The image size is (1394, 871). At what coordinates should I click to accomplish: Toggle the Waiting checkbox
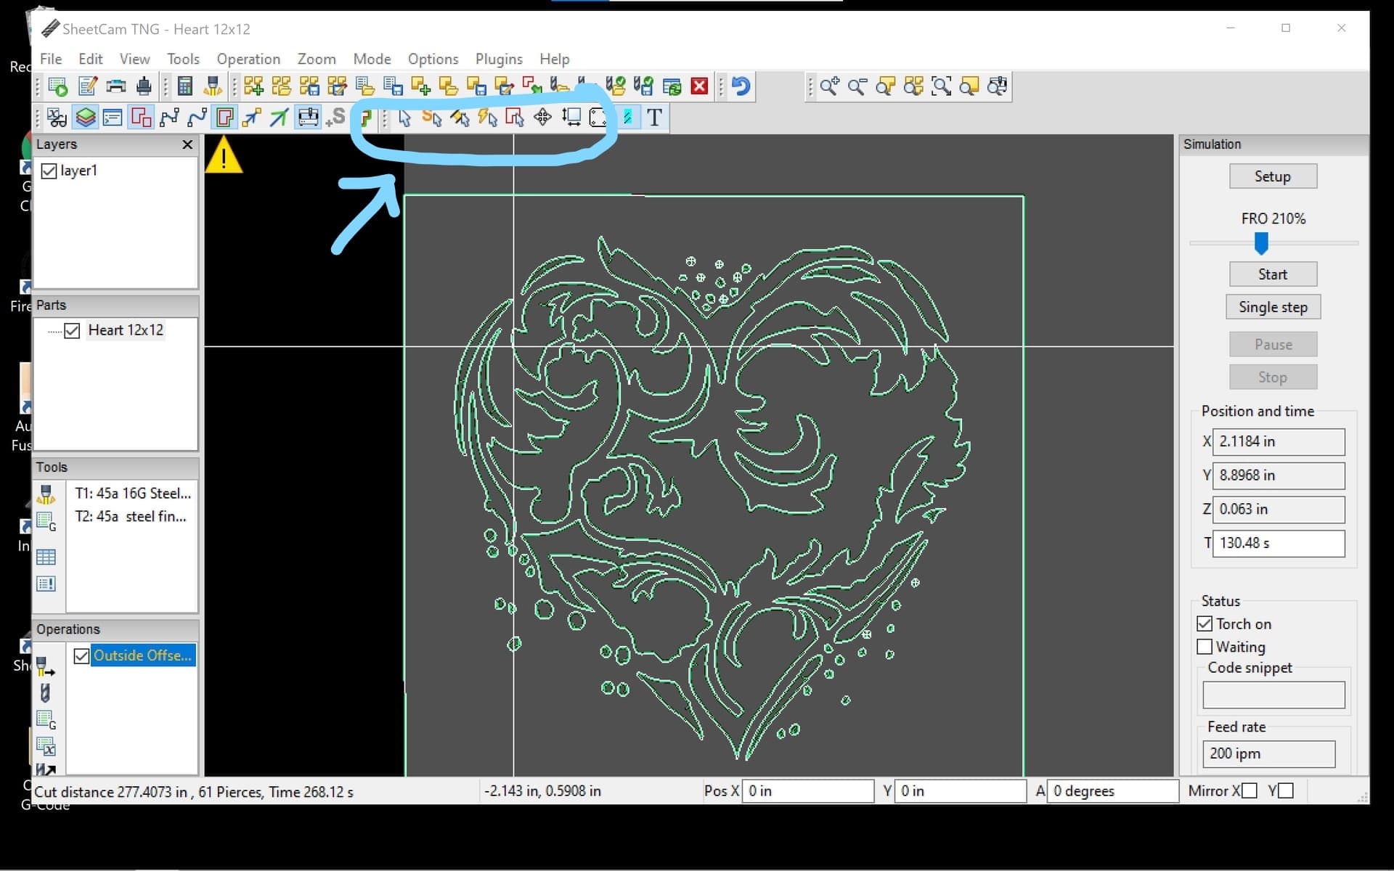tap(1205, 646)
